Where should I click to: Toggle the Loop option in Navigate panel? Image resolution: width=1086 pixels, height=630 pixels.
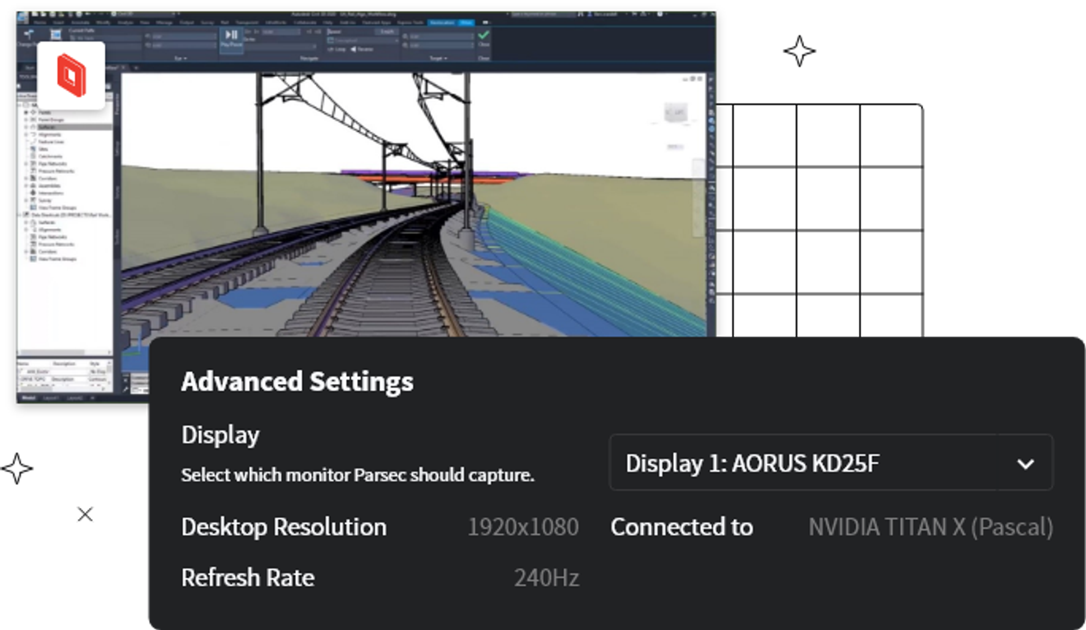coord(337,49)
